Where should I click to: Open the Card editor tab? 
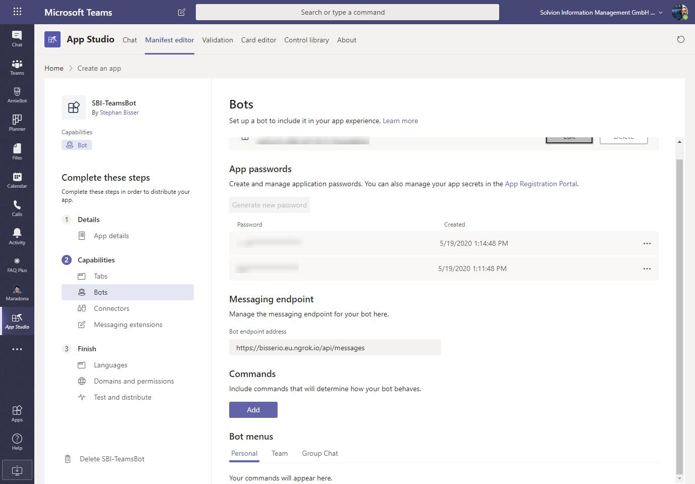[258, 40]
